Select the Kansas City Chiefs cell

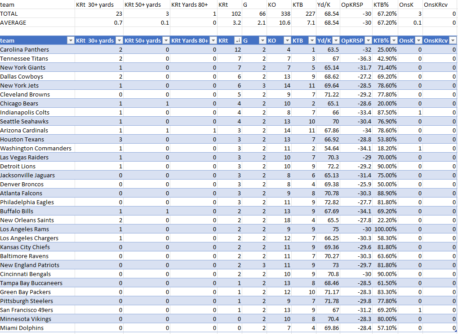click(37, 247)
